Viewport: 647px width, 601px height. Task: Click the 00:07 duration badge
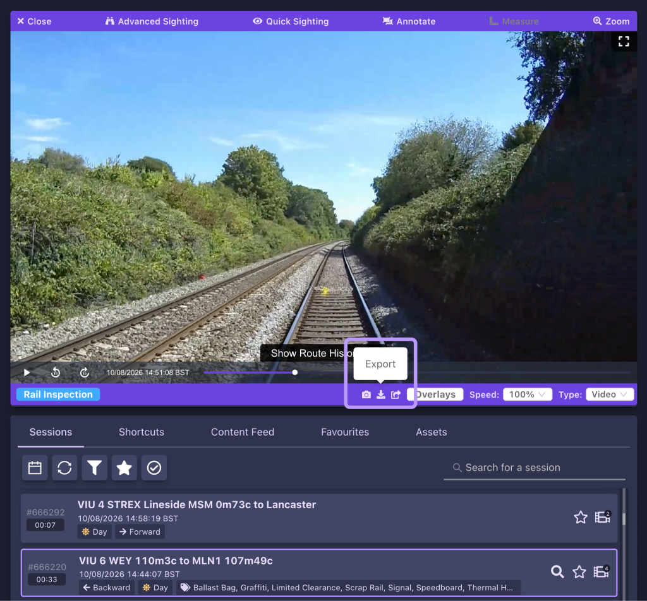45,525
